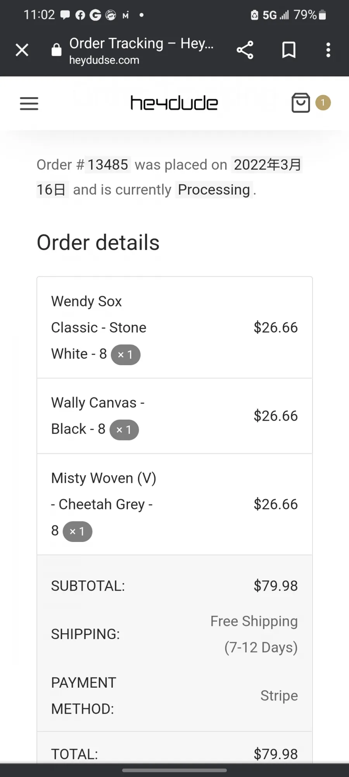Open the hamburger navigation menu
The width and height of the screenshot is (349, 777).
pyautogui.click(x=29, y=104)
